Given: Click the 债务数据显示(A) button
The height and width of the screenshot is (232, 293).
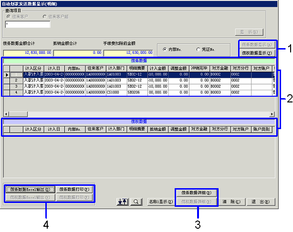Looking at the screenshot, I should [257, 45].
